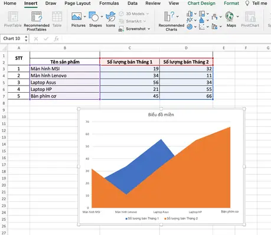Click the fx insert function icon
Image resolution: width=271 pixels, height=235 pixels.
click(56, 39)
